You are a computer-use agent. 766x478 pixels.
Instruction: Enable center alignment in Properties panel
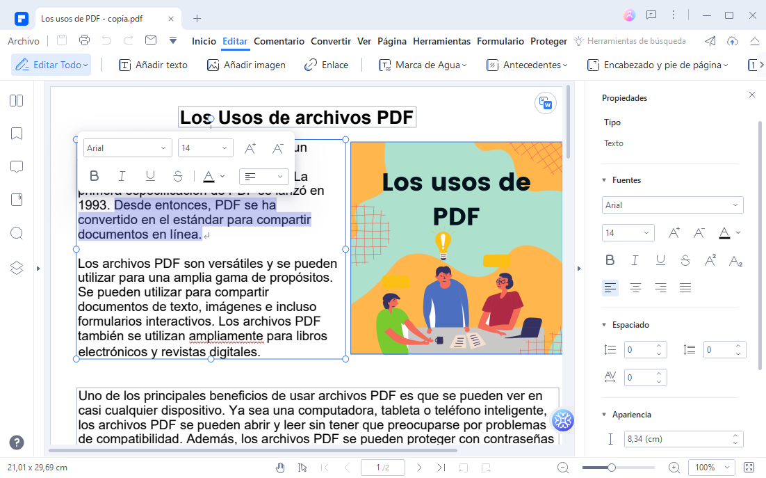(635, 287)
